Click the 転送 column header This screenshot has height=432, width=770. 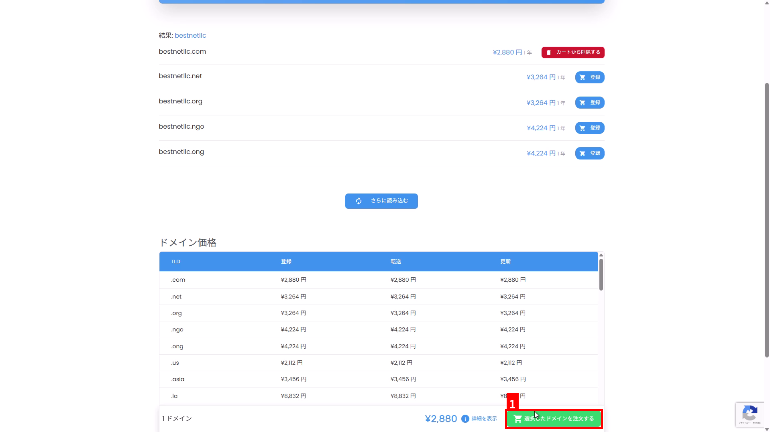395,262
